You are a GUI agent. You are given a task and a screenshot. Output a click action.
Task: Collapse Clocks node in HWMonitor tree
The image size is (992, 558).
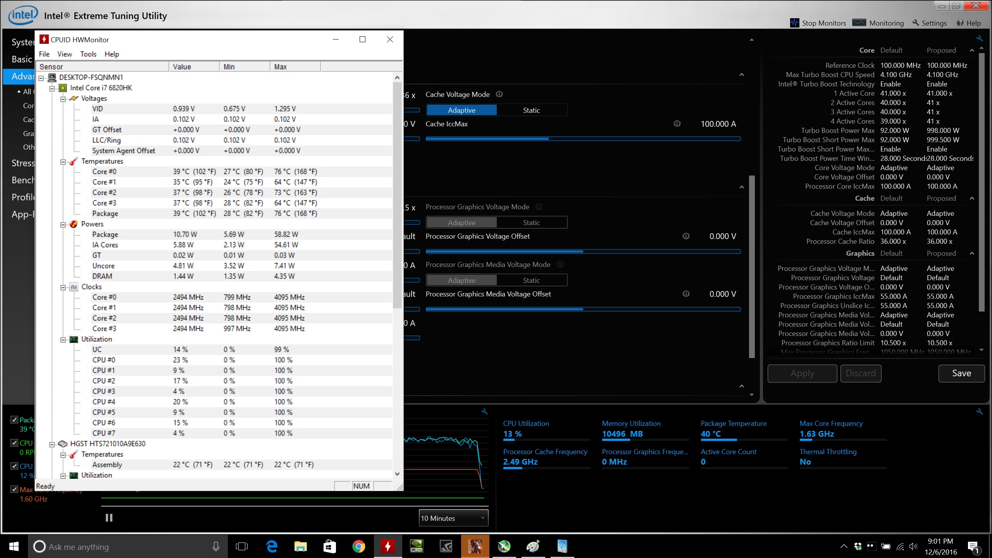point(63,287)
